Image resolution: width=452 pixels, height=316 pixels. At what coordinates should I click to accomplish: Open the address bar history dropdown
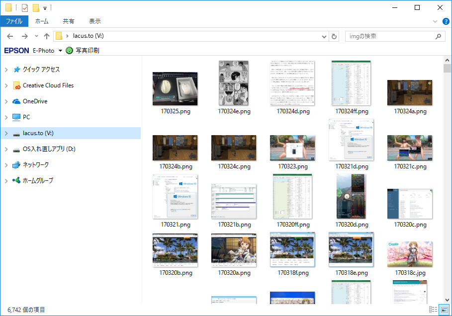[324, 36]
